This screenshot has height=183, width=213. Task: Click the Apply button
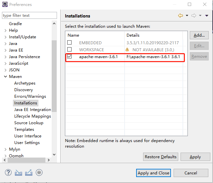[195, 157]
